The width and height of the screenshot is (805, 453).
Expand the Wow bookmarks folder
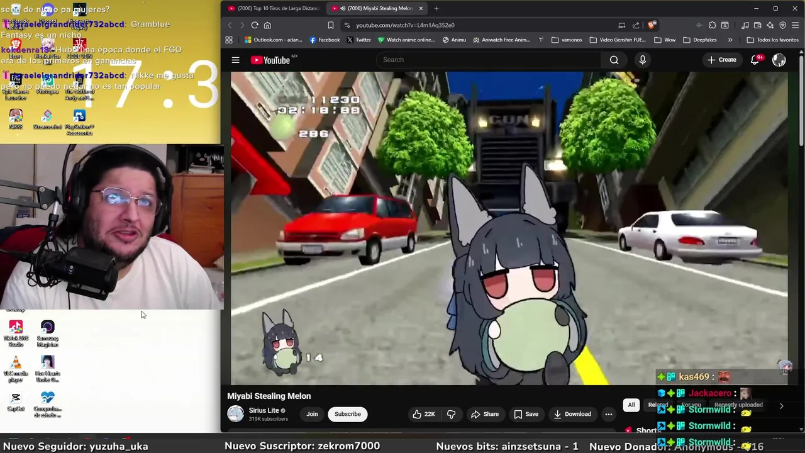point(665,40)
